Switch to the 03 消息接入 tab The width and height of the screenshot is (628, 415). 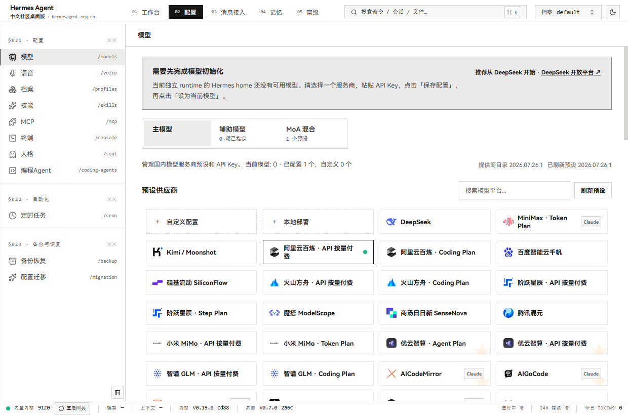pyautogui.click(x=228, y=12)
